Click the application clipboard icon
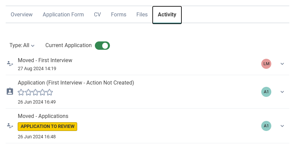The image size is (293, 159). click(x=10, y=92)
